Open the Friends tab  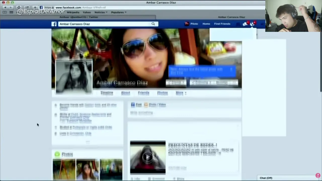click(x=144, y=93)
